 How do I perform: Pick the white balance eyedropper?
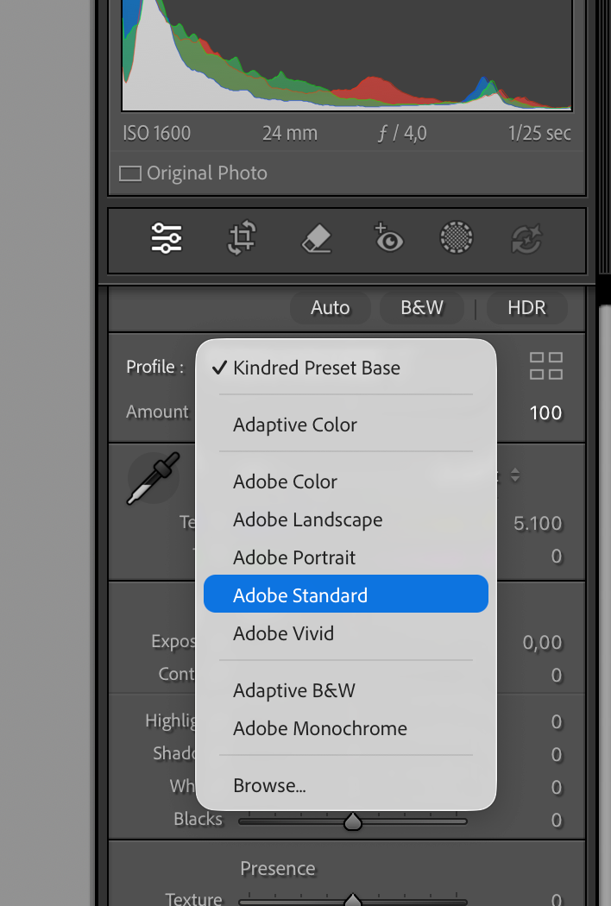click(x=154, y=478)
